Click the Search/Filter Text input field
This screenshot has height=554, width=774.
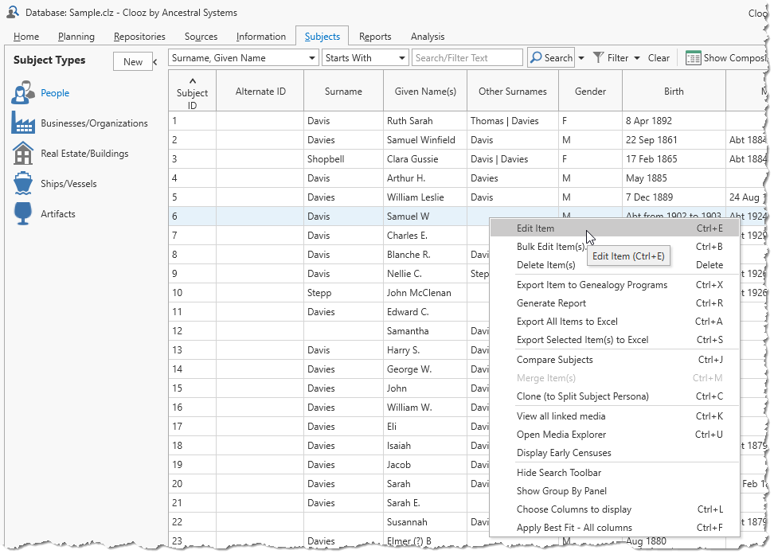[467, 58]
